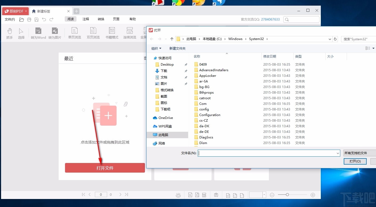Open the 文件(F) menu
The height and width of the screenshot is (207, 376).
point(10,19)
